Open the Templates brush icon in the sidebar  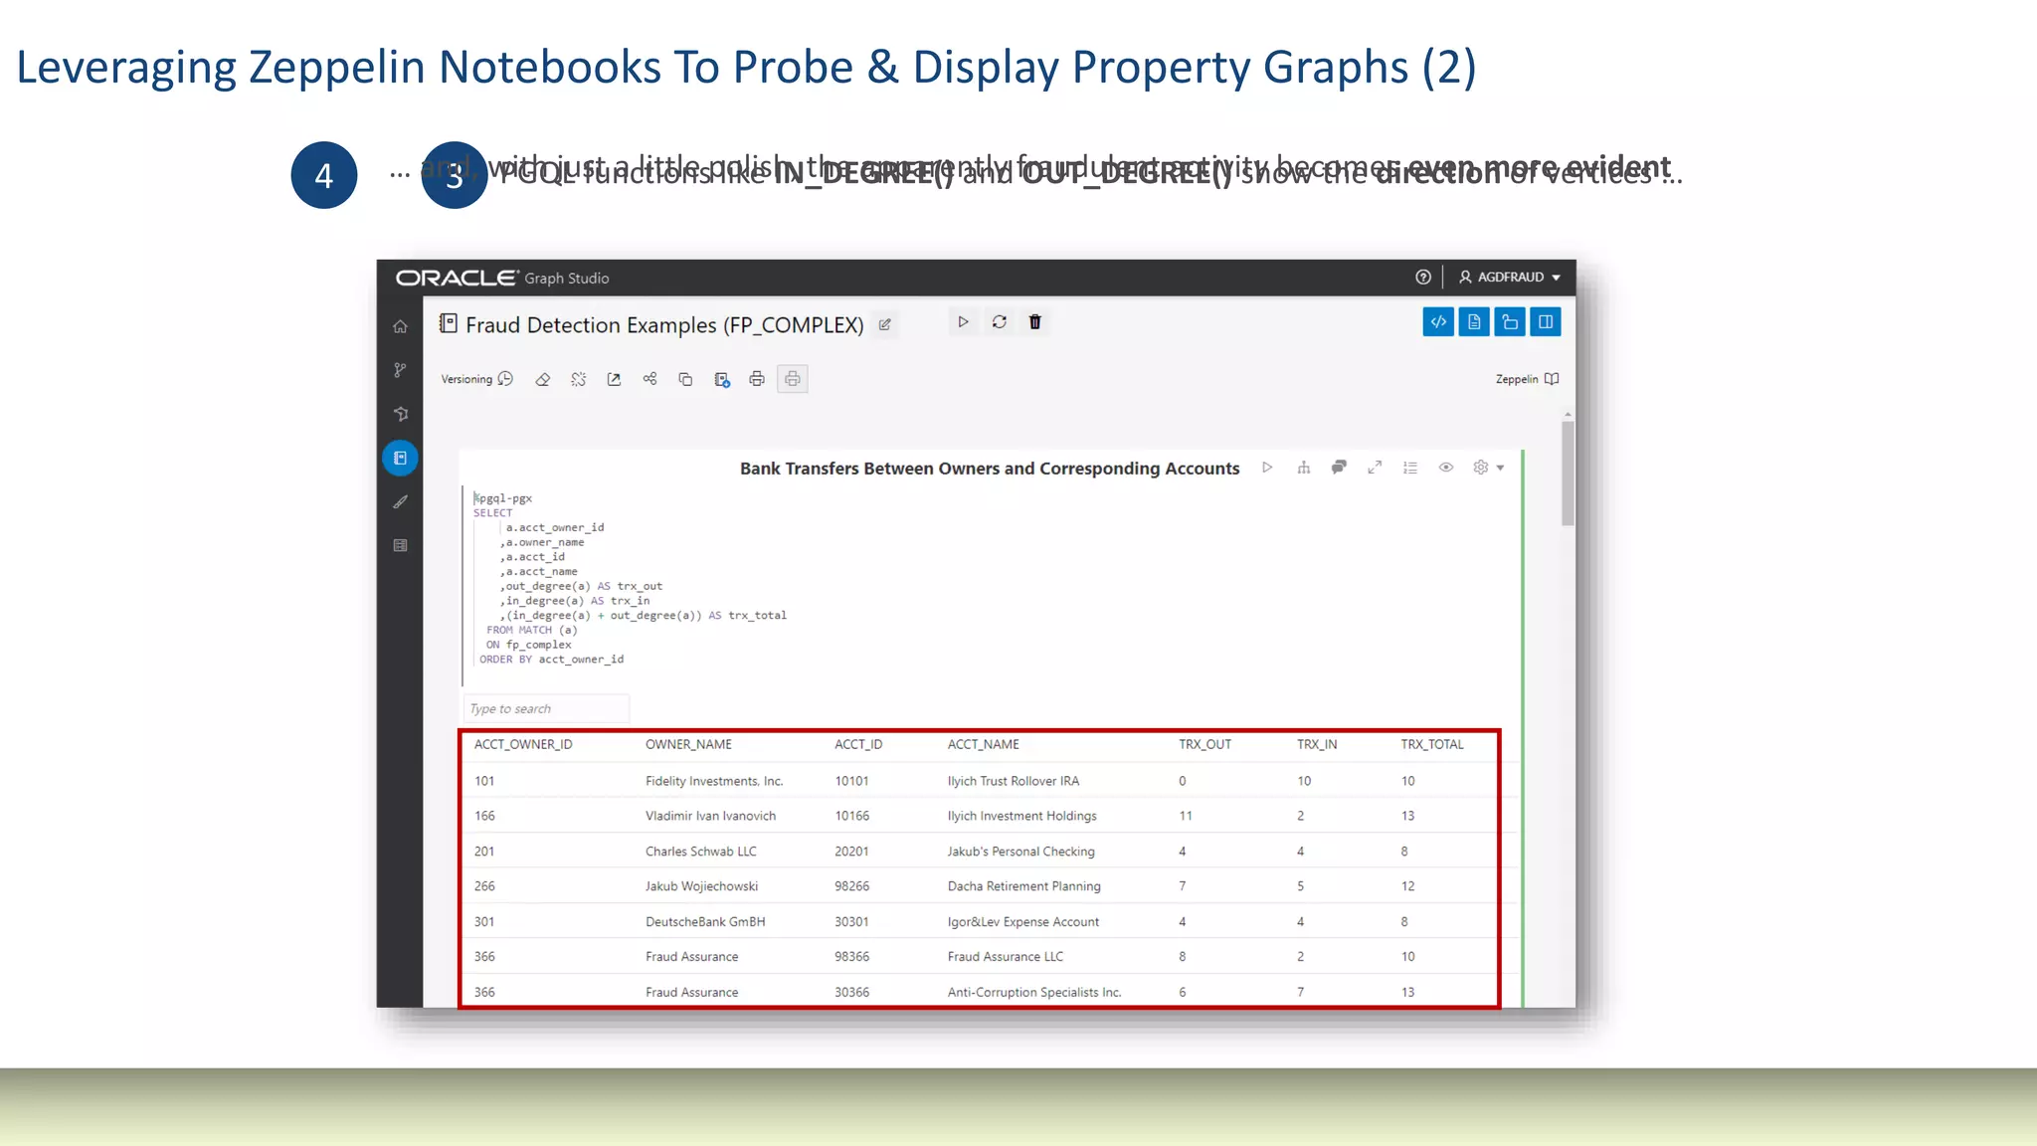(400, 501)
